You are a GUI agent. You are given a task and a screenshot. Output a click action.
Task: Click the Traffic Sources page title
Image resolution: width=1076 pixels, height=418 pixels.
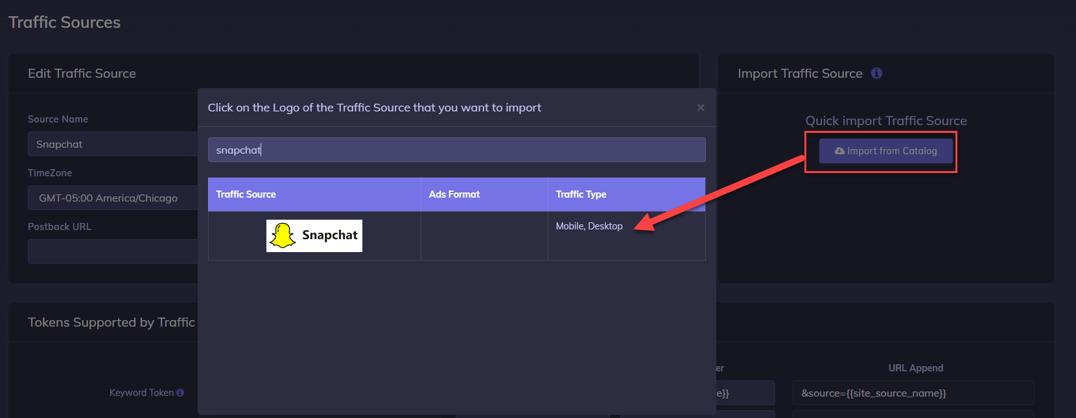tap(65, 22)
